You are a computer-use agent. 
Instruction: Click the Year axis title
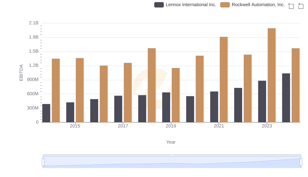(x=171, y=142)
